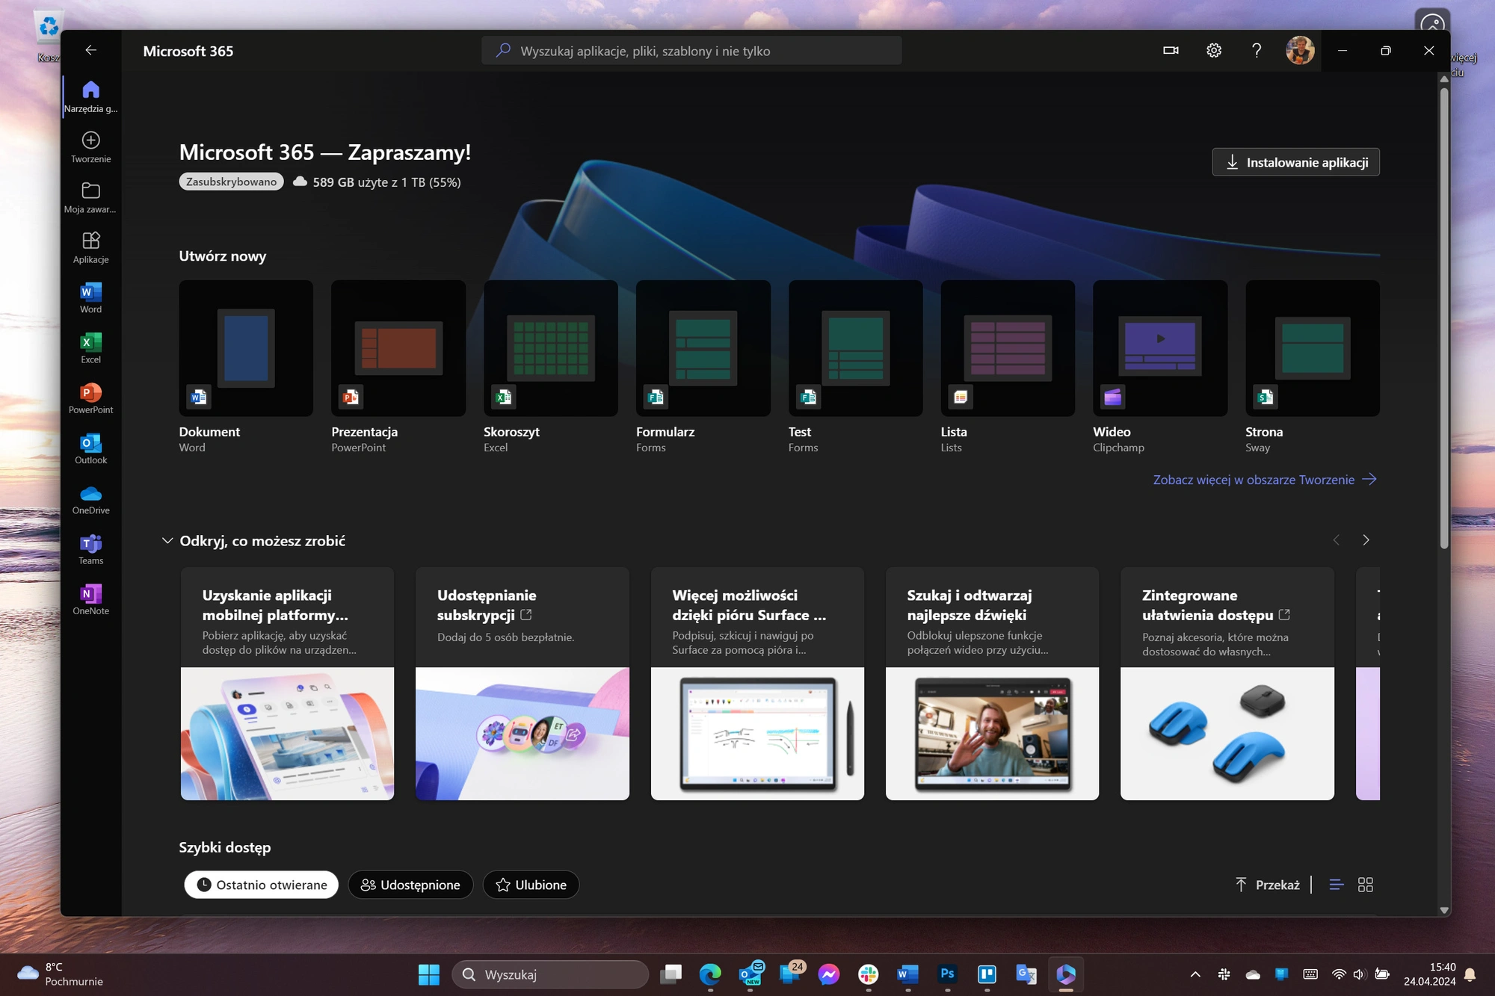Open 'Uzyskanie aplikacji mobilnej platformy' card

[x=287, y=683]
